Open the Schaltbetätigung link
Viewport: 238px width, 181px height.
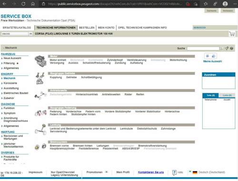coord(91,77)
